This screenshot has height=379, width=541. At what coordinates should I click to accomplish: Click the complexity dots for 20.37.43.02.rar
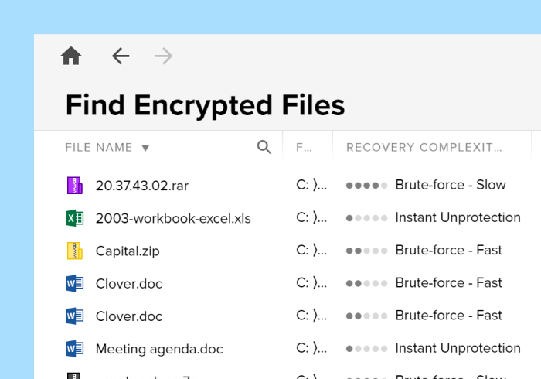coord(367,186)
